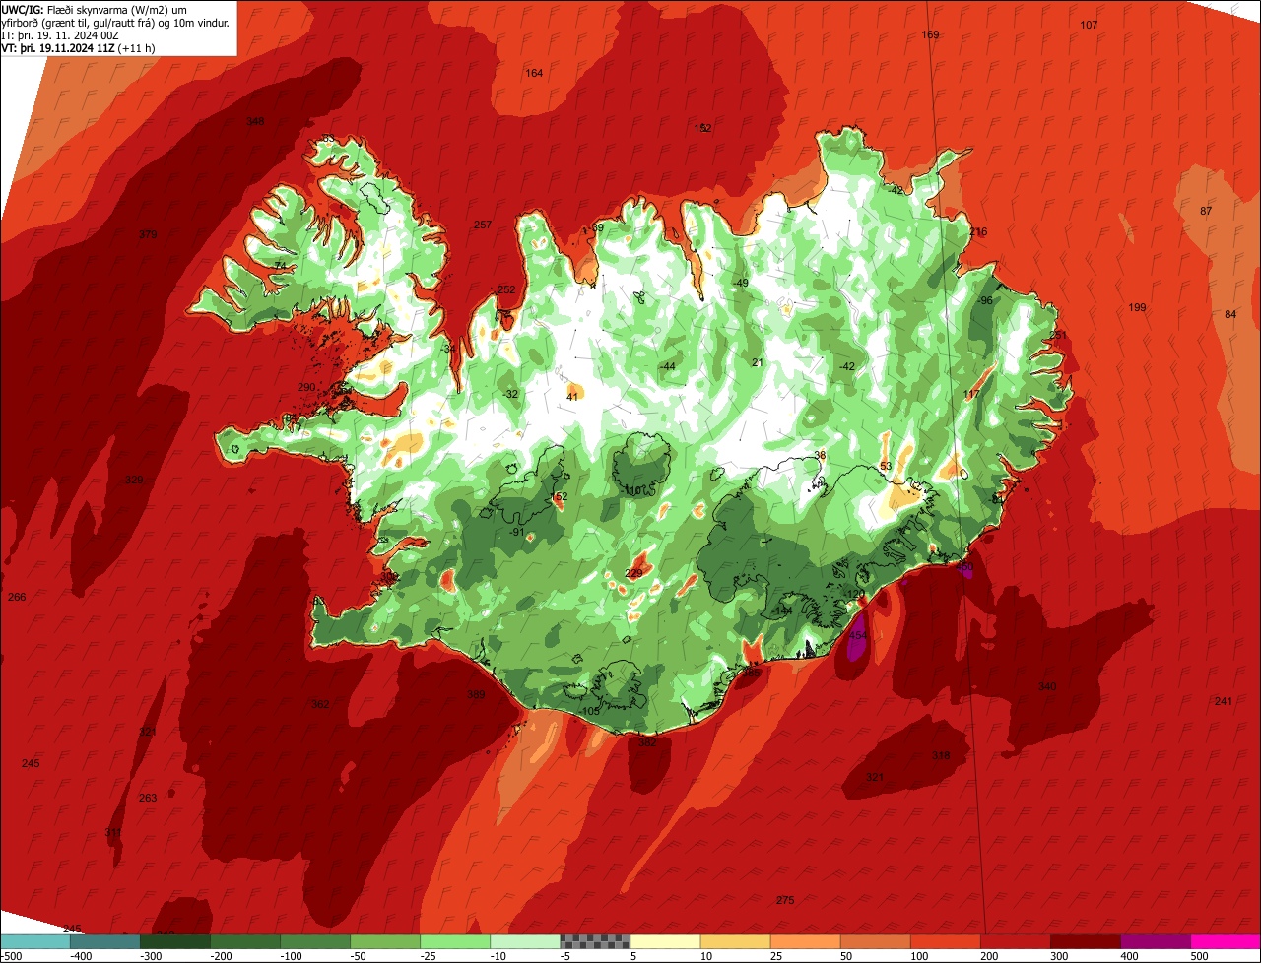Click the red 200 to 300 legend swatch
This screenshot has width=1261, height=963.
[1015, 941]
